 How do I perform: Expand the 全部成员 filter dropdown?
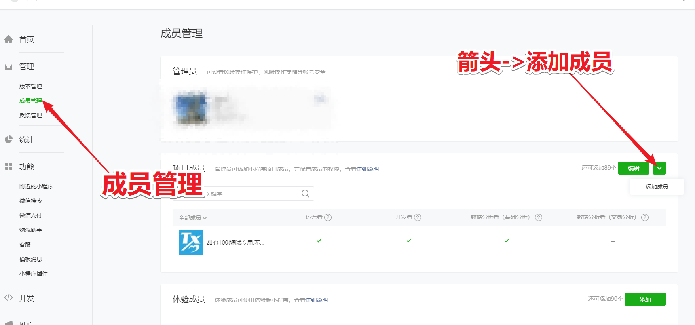[x=193, y=218]
